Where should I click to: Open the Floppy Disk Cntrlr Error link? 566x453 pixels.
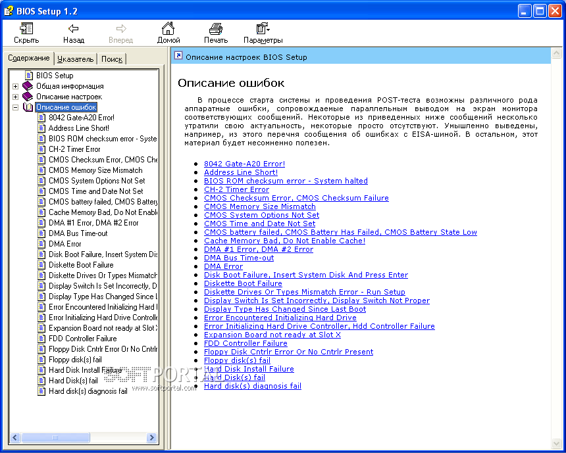(x=288, y=352)
